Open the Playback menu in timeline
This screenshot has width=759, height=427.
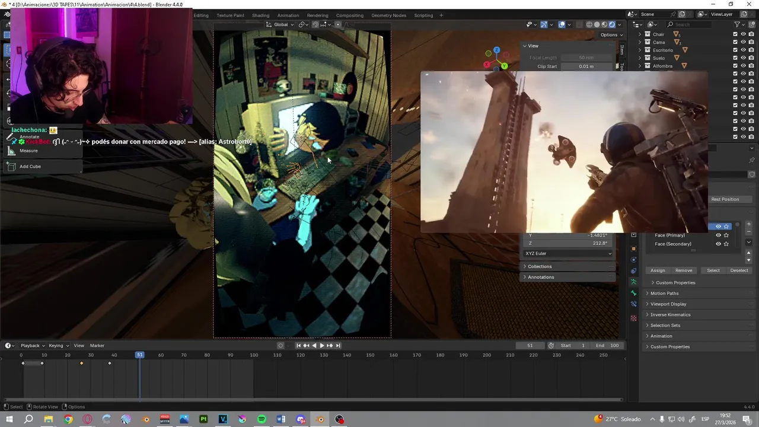tap(32, 345)
